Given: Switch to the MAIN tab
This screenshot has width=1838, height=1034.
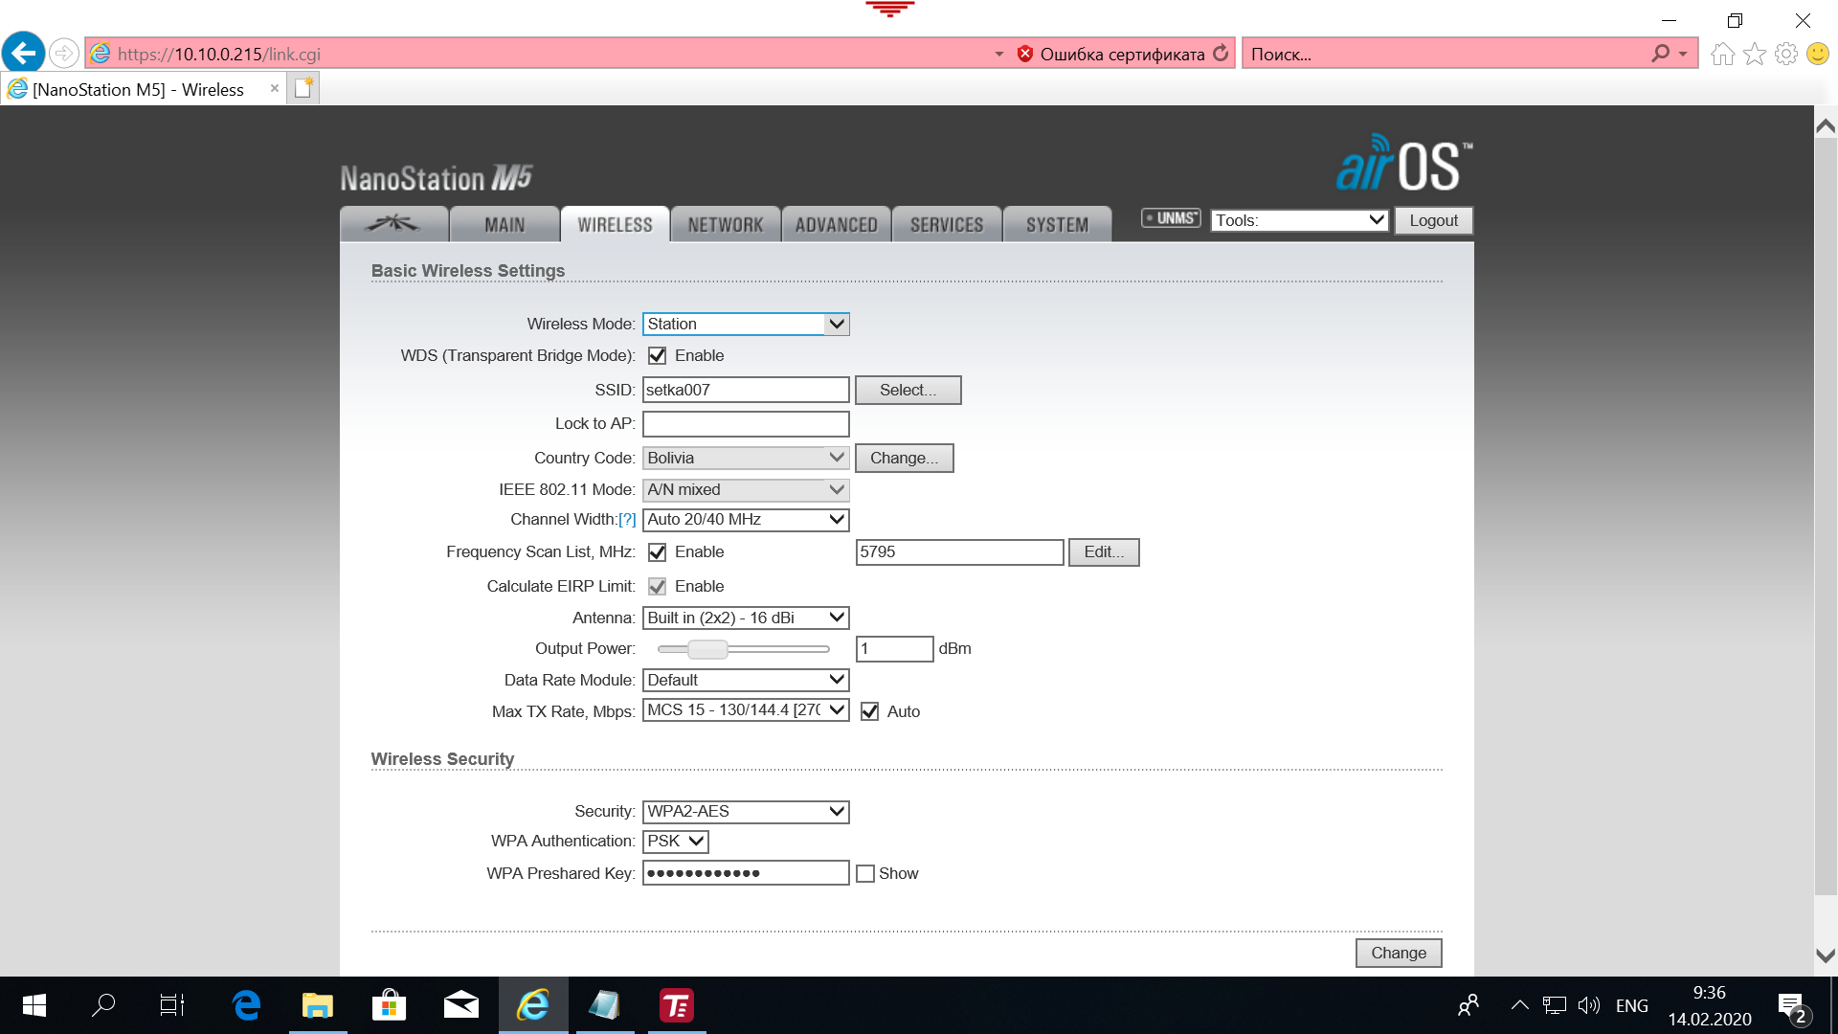Looking at the screenshot, I should pyautogui.click(x=504, y=224).
